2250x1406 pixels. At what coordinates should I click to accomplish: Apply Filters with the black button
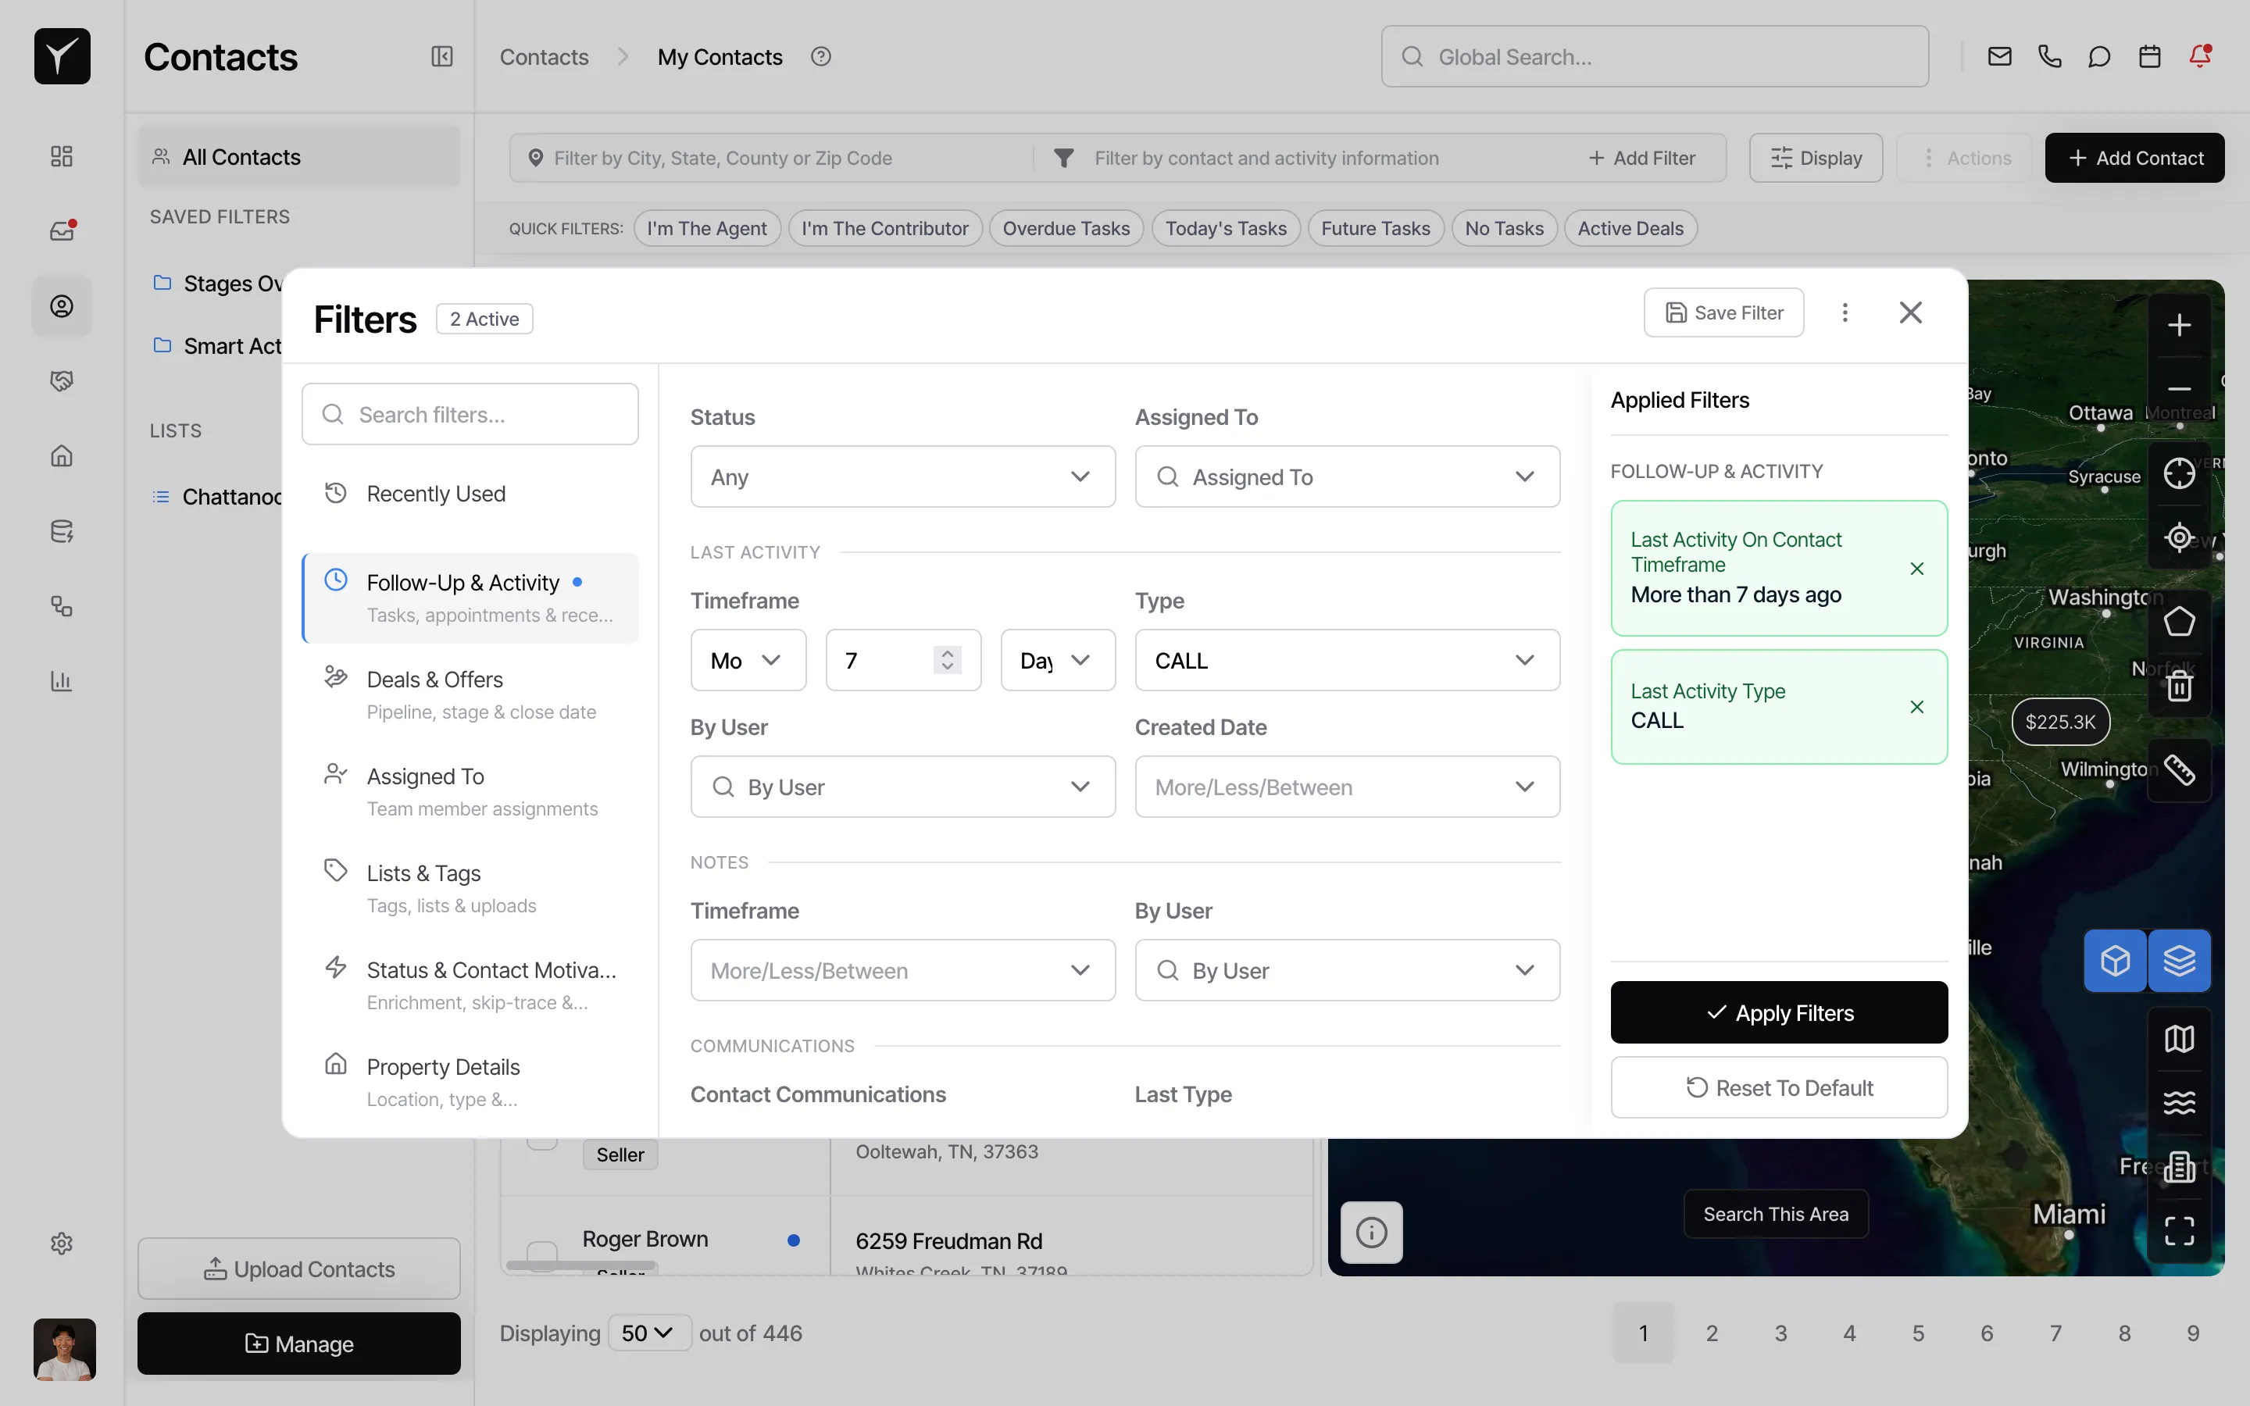point(1777,1012)
